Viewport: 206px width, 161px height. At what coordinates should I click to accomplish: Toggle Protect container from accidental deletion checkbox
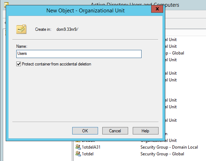click(18, 64)
